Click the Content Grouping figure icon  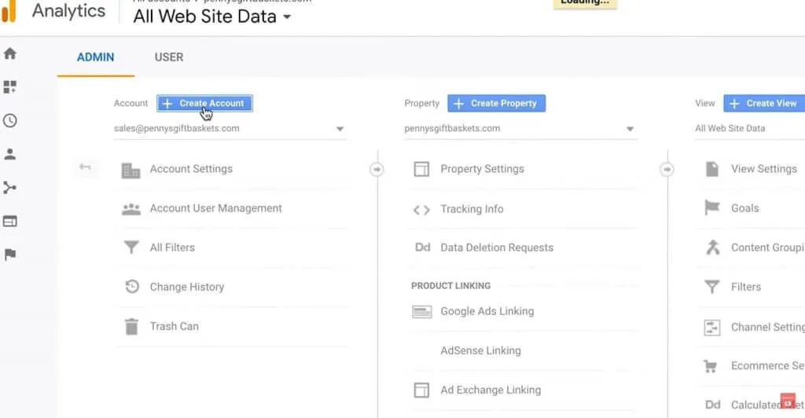point(712,247)
